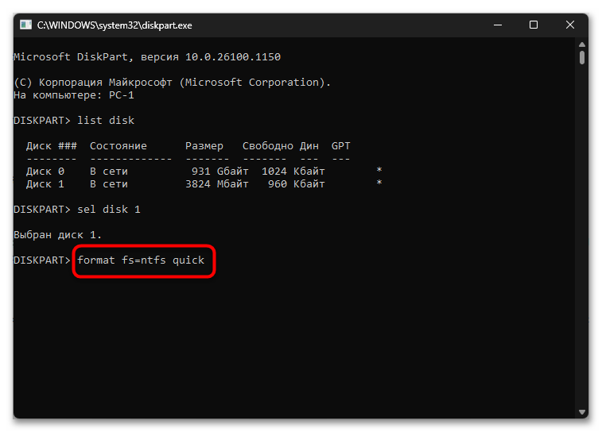Screen dimensions: 602x432
Task: Click the scrollbar up arrow
Action: (582, 44)
